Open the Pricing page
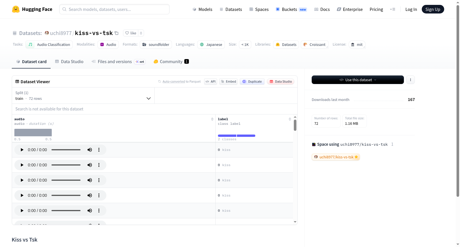Screen dimensions: 460x247 (376, 9)
